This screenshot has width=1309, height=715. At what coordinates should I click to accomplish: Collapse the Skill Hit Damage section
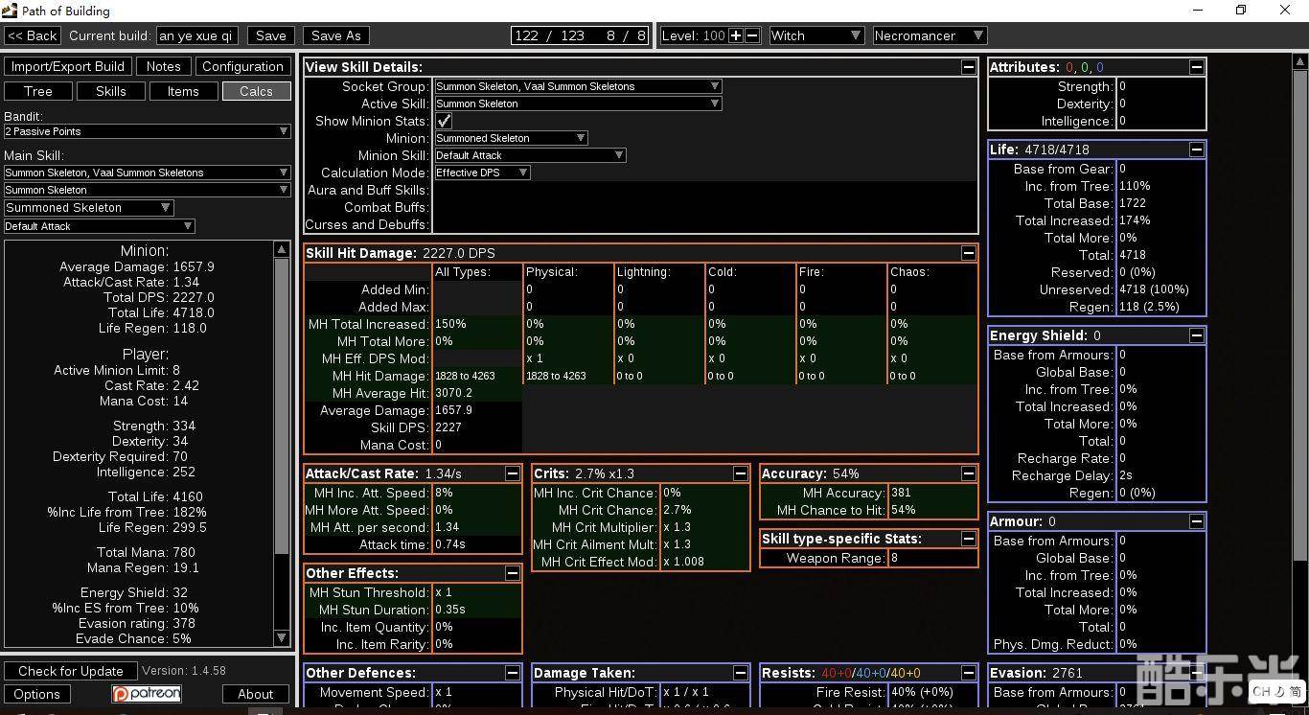coord(968,253)
